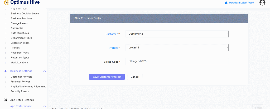Open Work Locations menu item
The width and height of the screenshot is (270, 109).
pos(20,62)
